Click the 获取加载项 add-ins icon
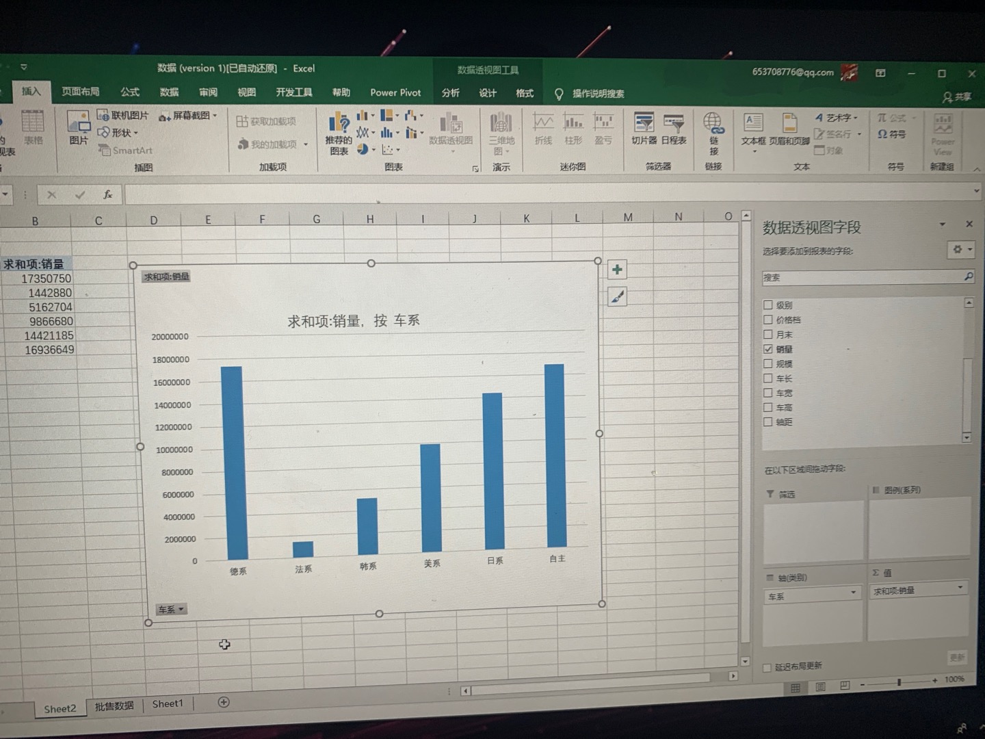This screenshot has width=985, height=739. (265, 121)
